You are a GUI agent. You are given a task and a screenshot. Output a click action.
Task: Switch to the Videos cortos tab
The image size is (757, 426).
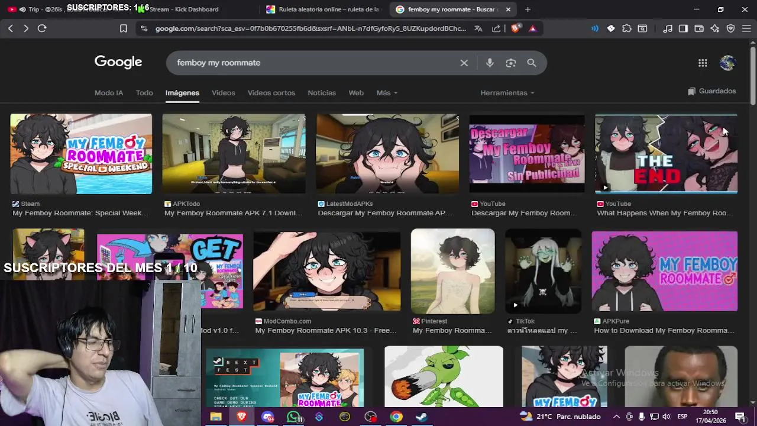(x=271, y=93)
